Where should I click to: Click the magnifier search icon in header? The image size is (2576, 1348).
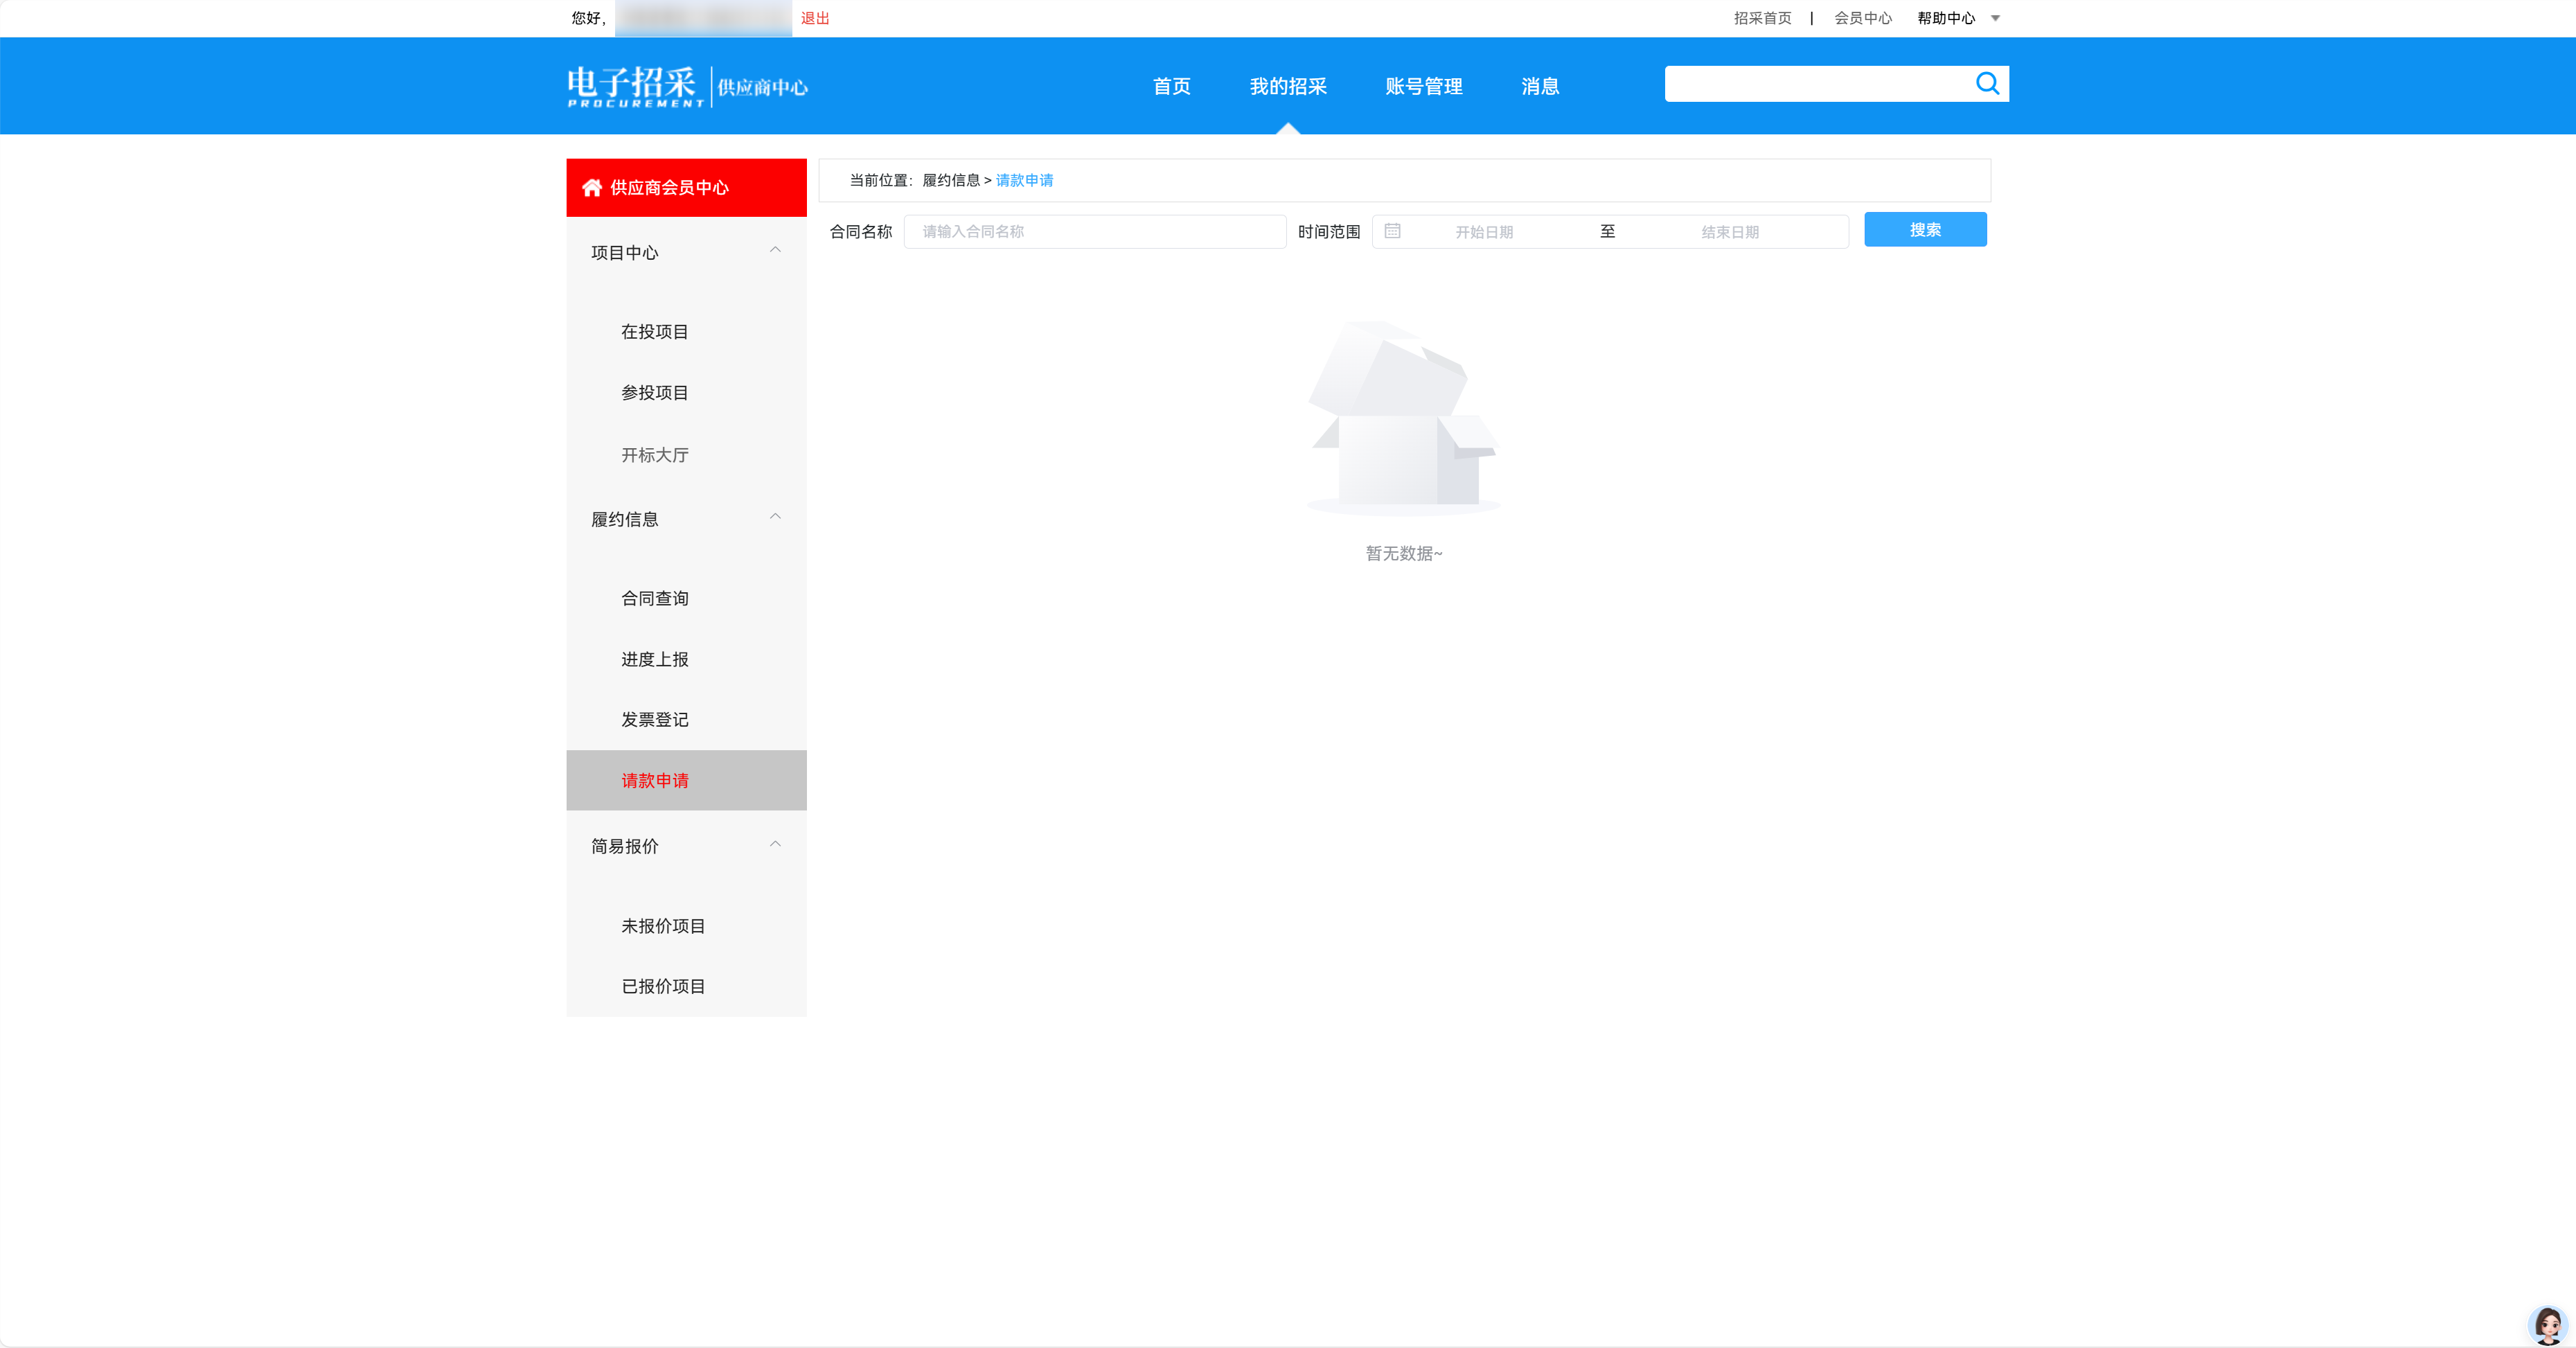1987,84
